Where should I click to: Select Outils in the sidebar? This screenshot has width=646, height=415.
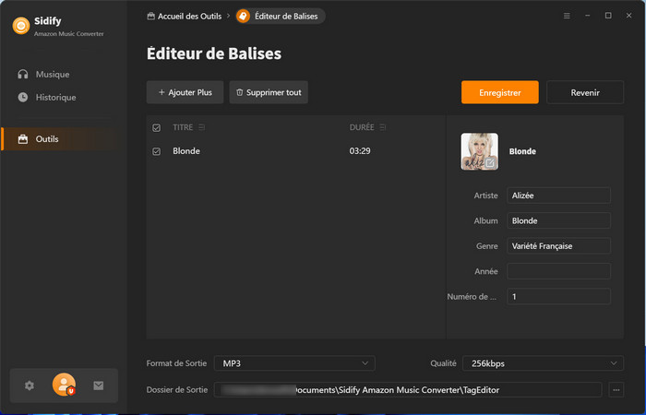click(x=47, y=139)
